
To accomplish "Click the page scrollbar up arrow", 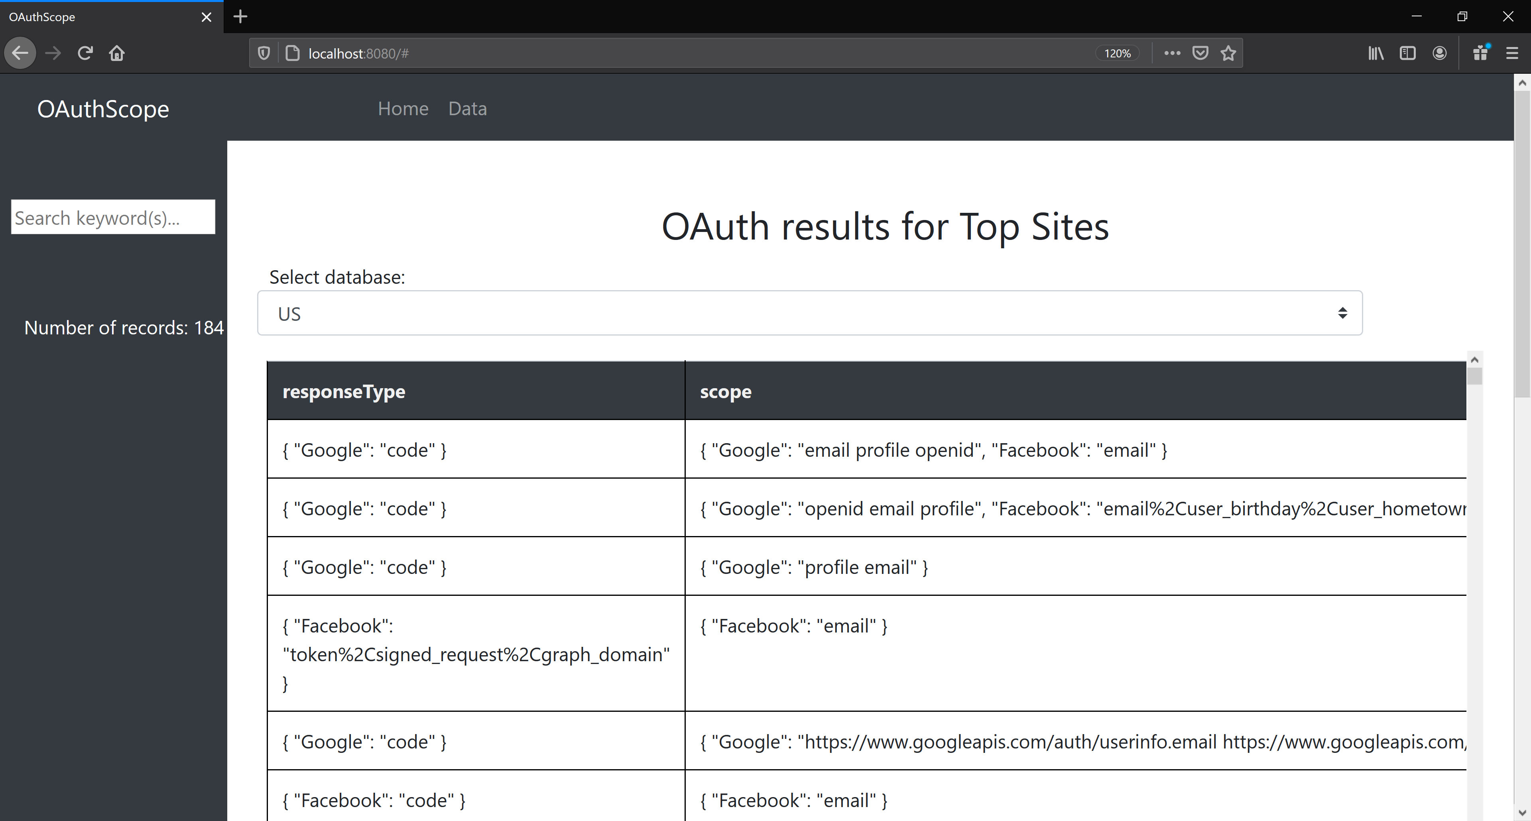I will (1523, 82).
